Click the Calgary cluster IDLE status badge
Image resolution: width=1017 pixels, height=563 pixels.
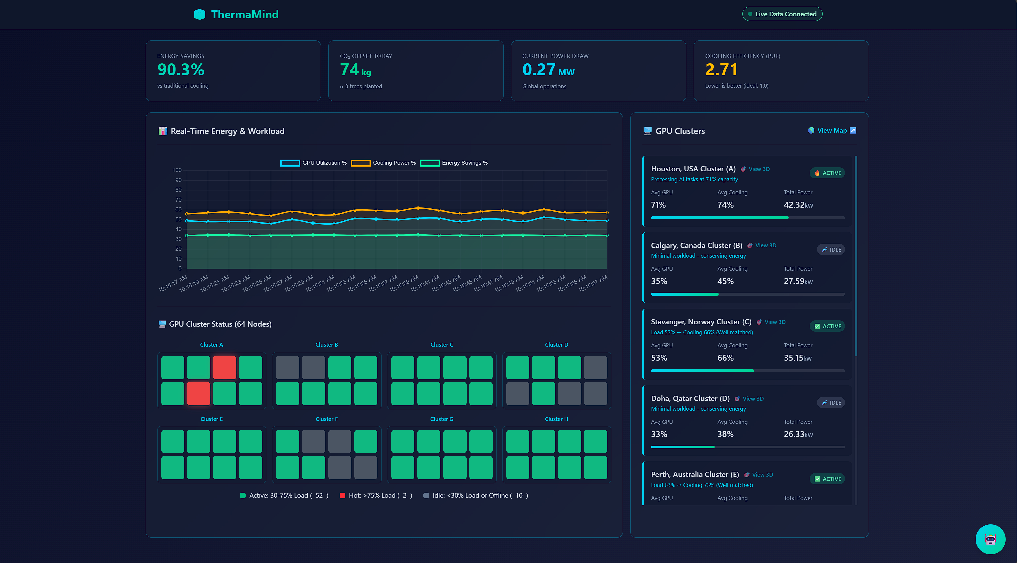(831, 250)
